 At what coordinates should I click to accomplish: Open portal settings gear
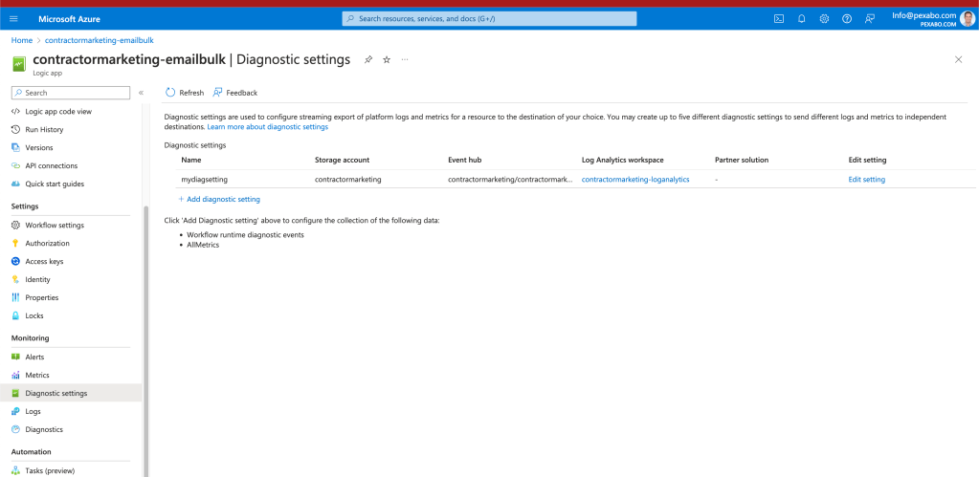[824, 19]
